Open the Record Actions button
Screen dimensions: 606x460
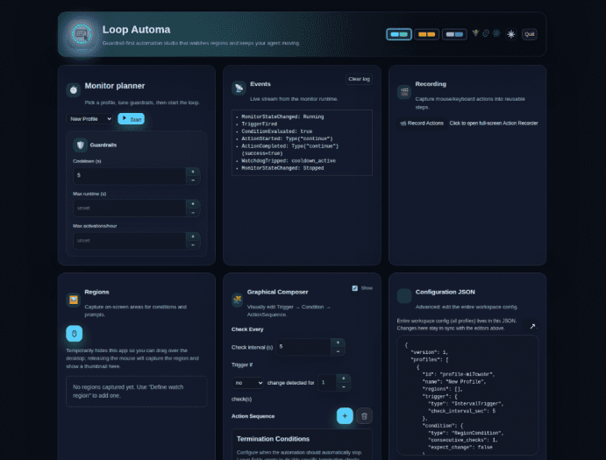422,124
